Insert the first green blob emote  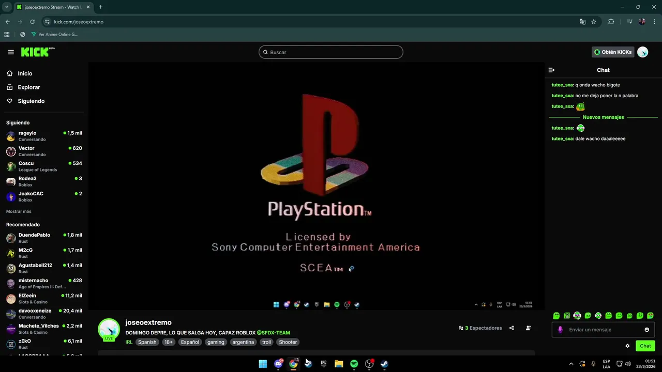coord(556,316)
